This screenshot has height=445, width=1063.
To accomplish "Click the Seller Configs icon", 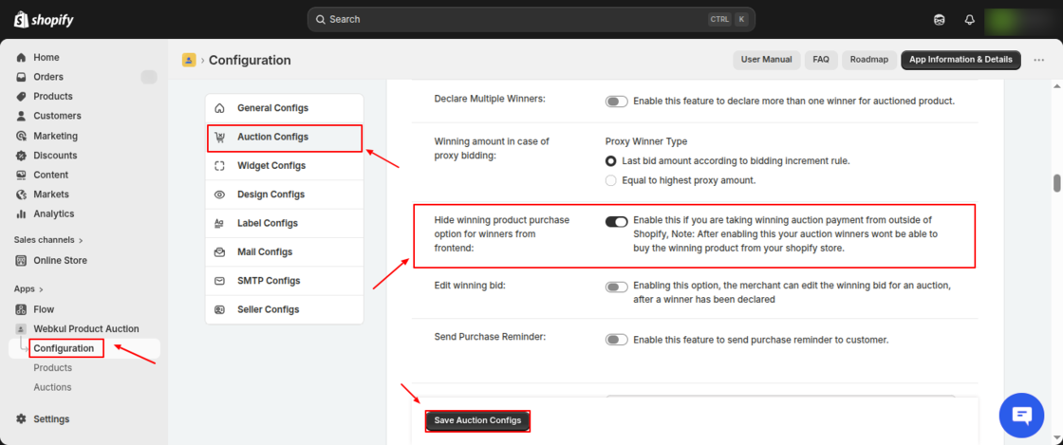I will (x=219, y=309).
